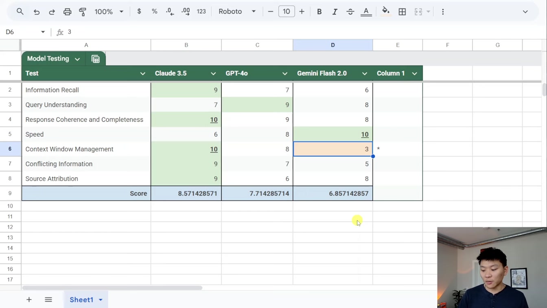Select the Conflicting Information cell
547x308 pixels.
pos(86,164)
